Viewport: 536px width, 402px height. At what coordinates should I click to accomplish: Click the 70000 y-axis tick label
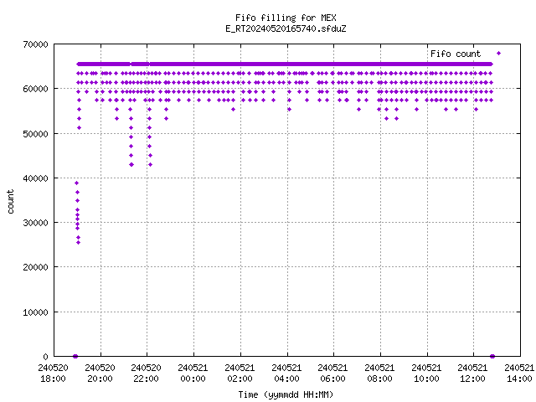[35, 44]
